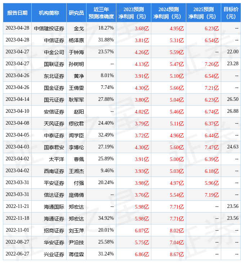Click target price 24.63
Image resolution: width=241 pixels, height=263 pixels.
(233, 147)
